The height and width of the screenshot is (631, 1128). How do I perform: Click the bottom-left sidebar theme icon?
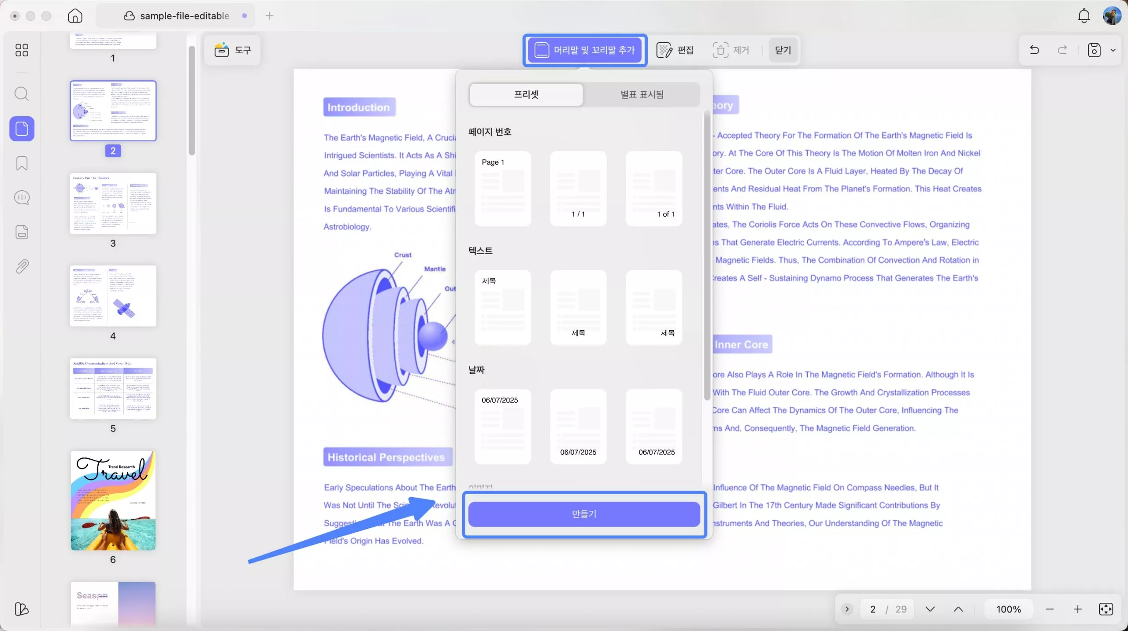point(22,609)
